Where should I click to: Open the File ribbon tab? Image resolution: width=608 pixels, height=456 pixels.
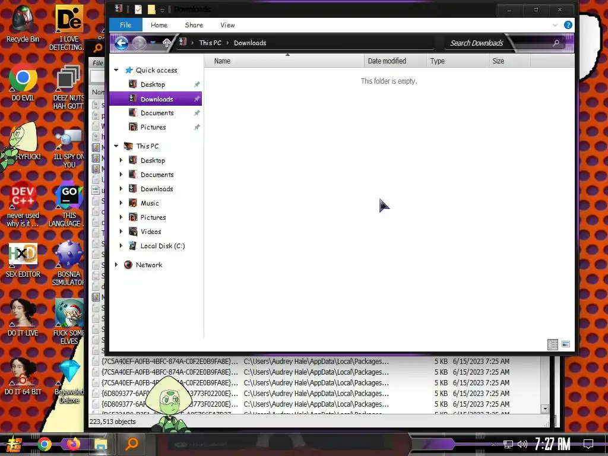126,25
